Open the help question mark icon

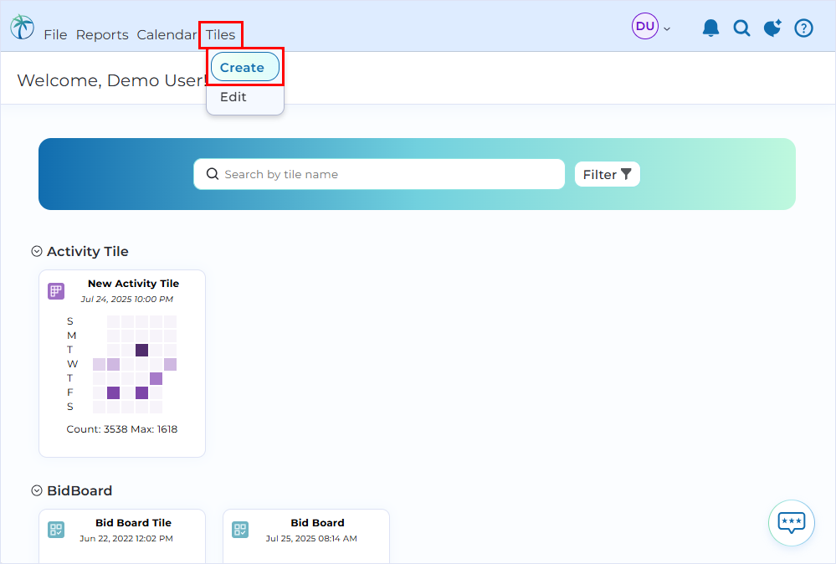pyautogui.click(x=803, y=27)
